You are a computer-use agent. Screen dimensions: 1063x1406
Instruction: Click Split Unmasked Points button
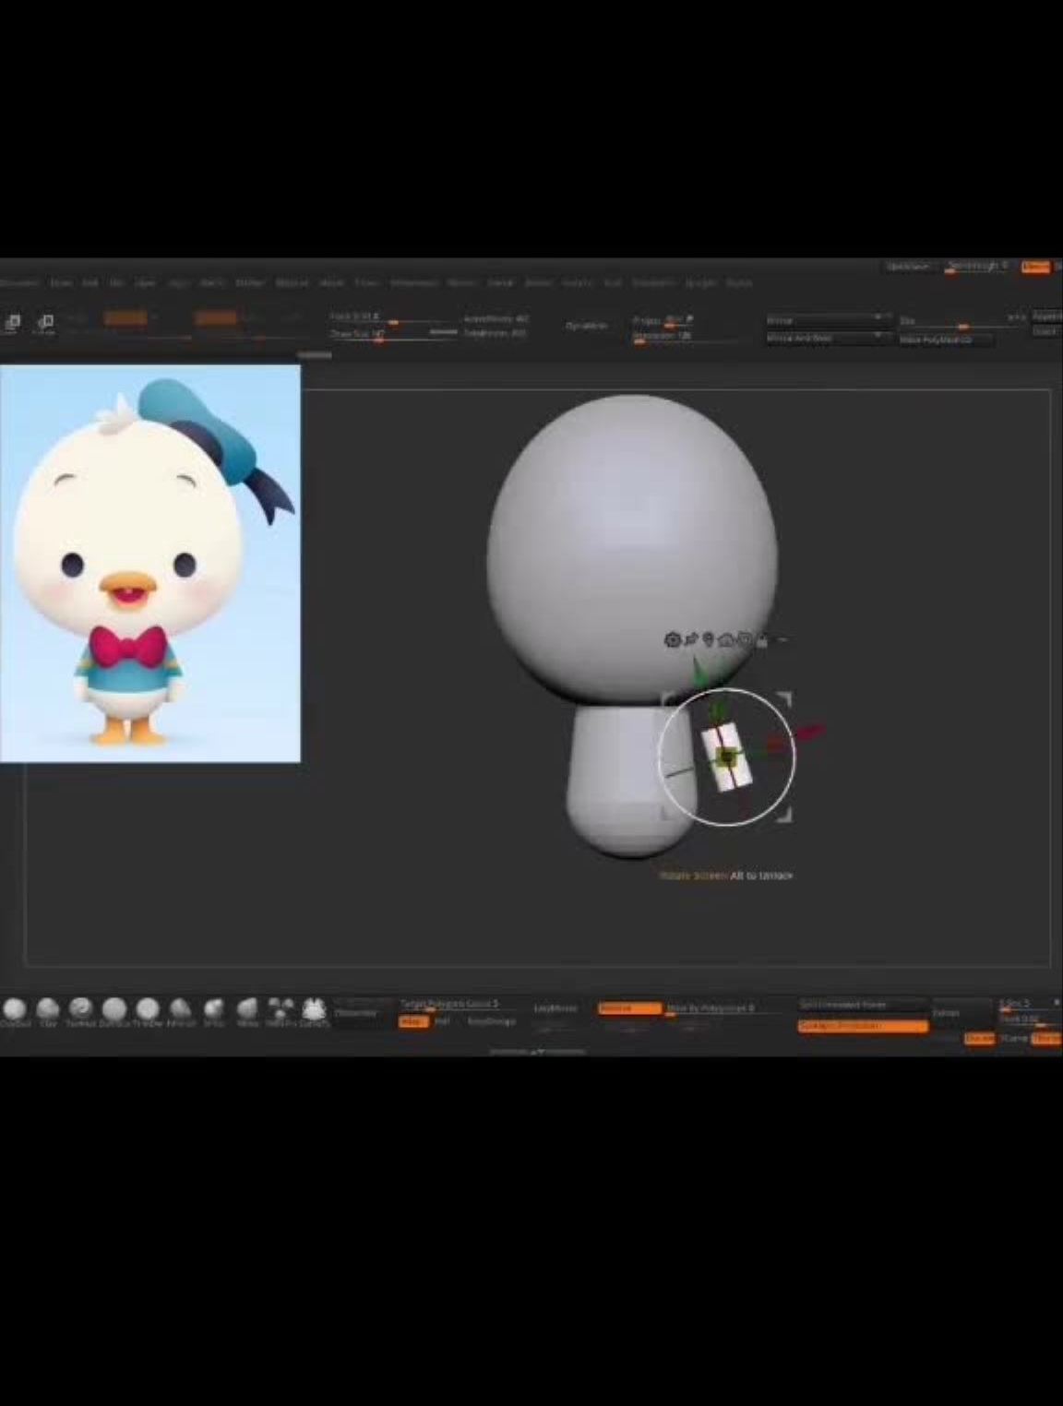tap(862, 1005)
